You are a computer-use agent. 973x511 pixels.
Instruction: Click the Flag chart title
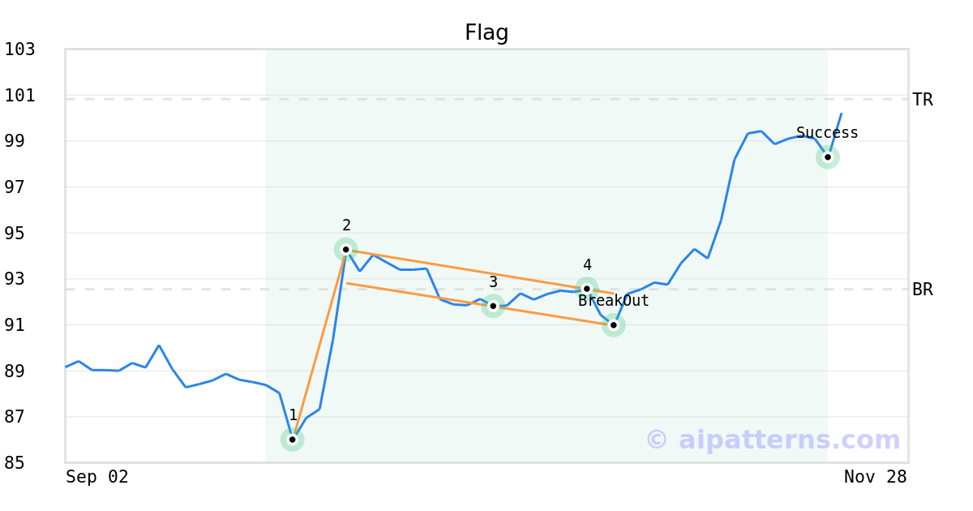pyautogui.click(x=486, y=33)
